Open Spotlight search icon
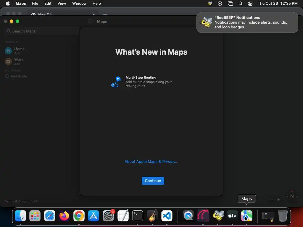Viewport: 303px width, 227px height. pyautogui.click(x=241, y=4)
